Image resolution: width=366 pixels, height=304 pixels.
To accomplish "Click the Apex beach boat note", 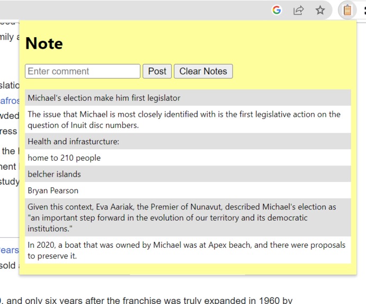I will [x=188, y=250].
